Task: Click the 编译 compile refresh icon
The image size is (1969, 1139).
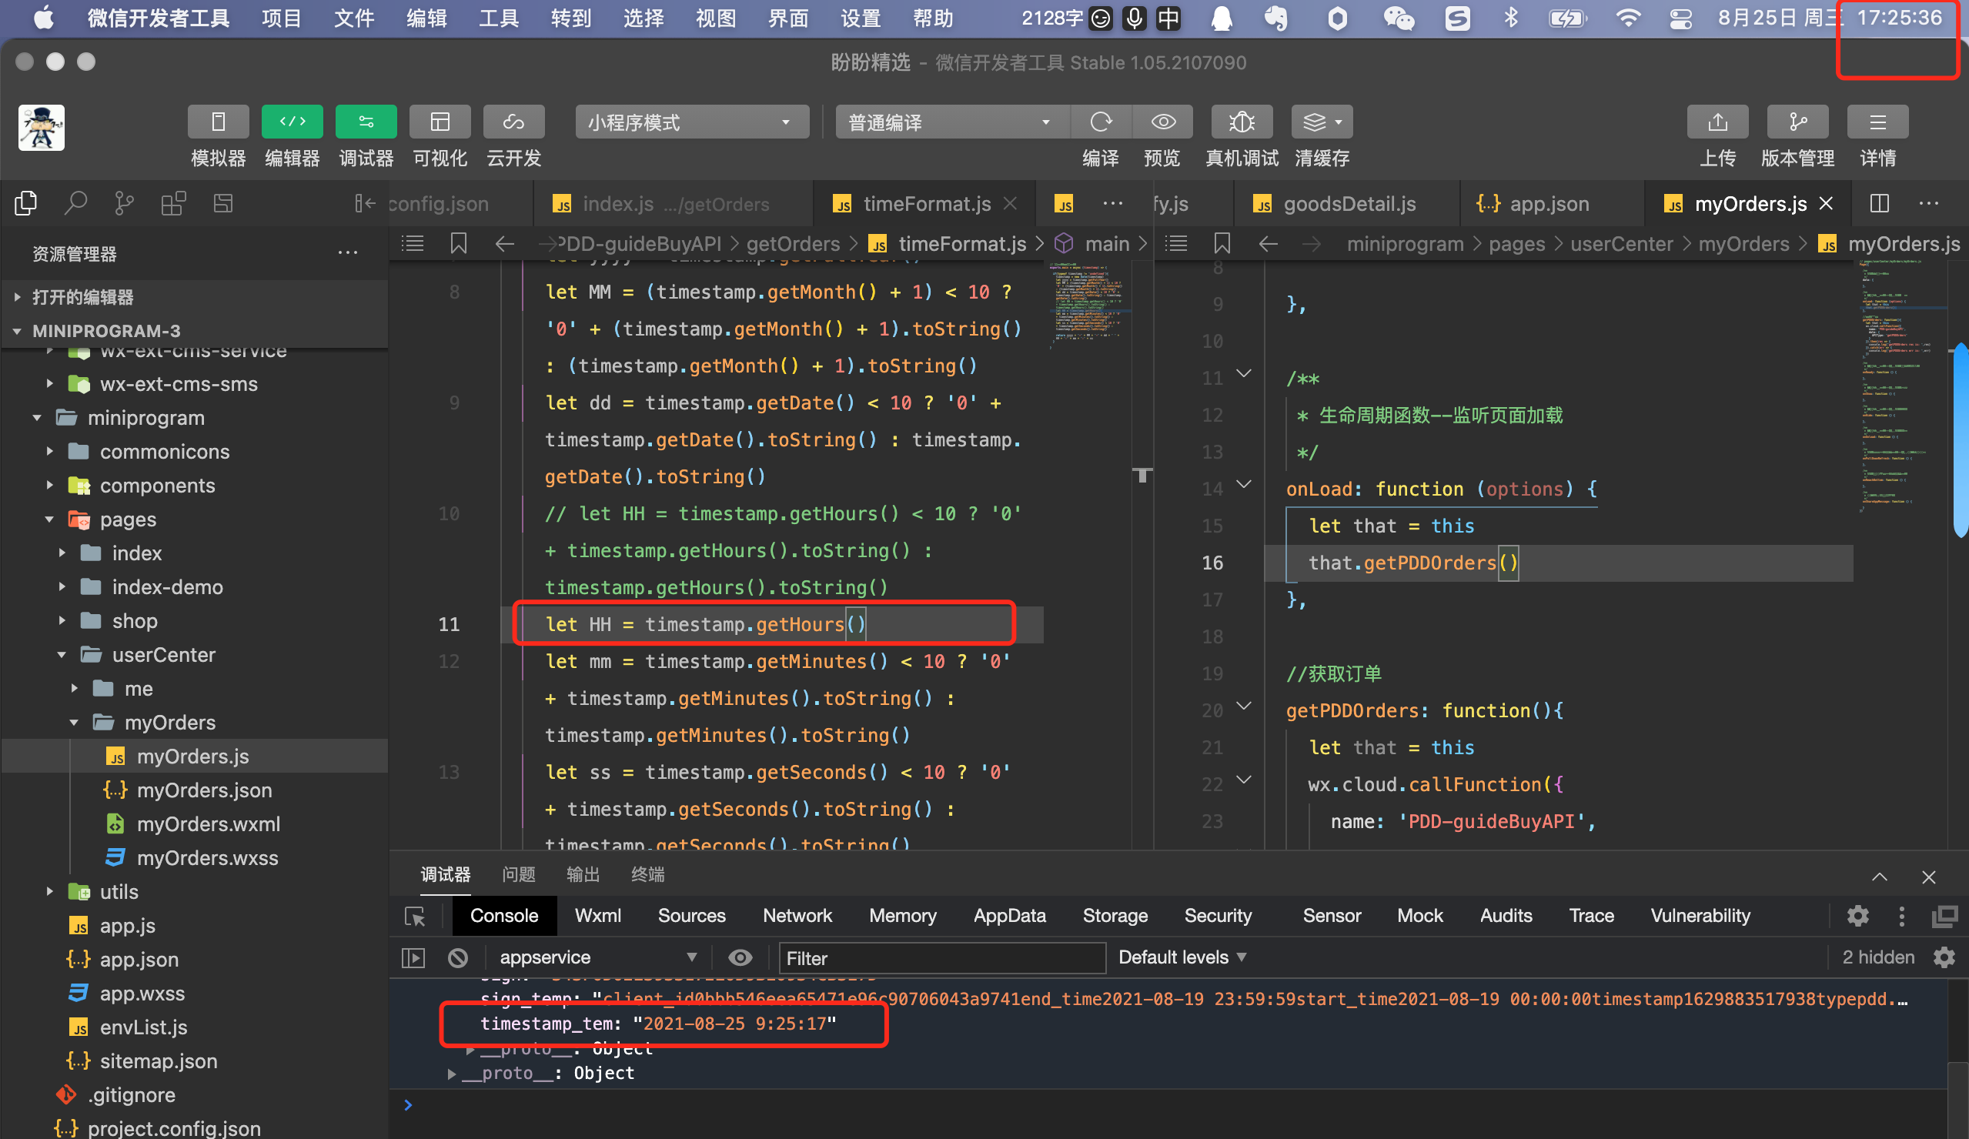Action: pyautogui.click(x=1100, y=122)
